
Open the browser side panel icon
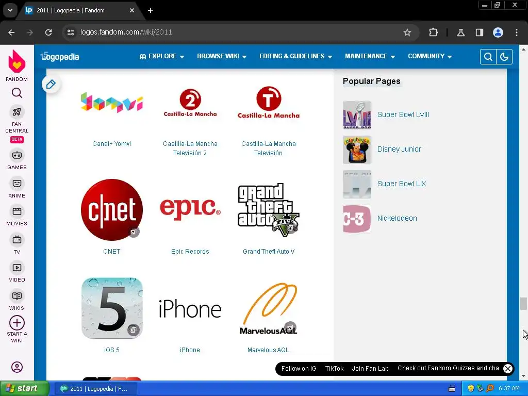480,32
